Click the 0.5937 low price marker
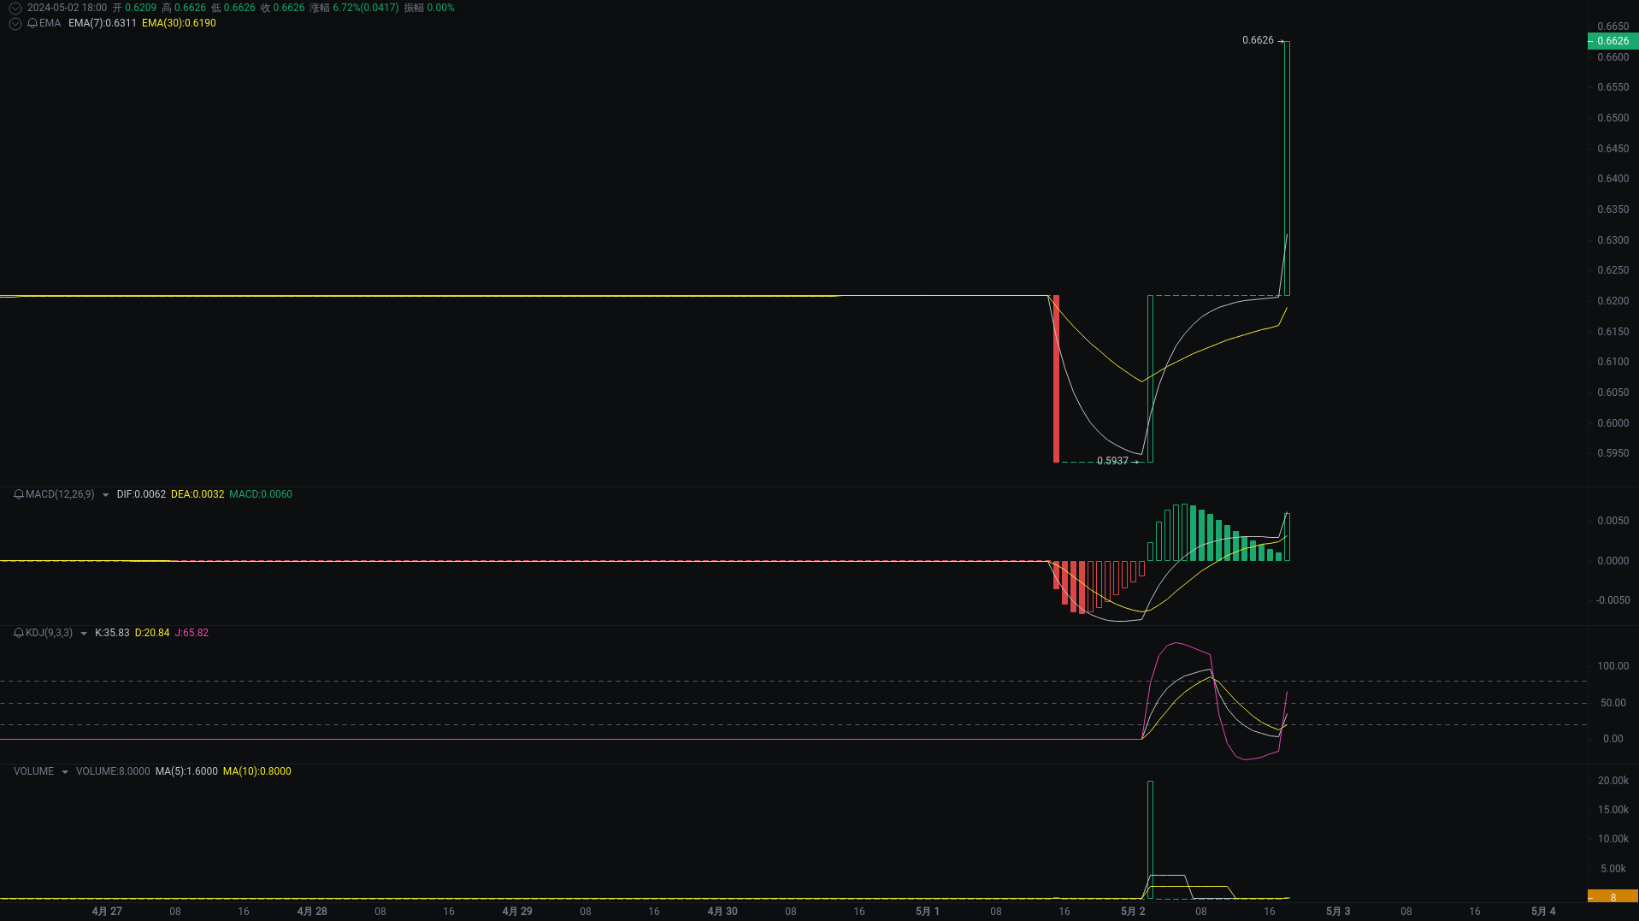1639x921 pixels. pyautogui.click(x=1112, y=461)
